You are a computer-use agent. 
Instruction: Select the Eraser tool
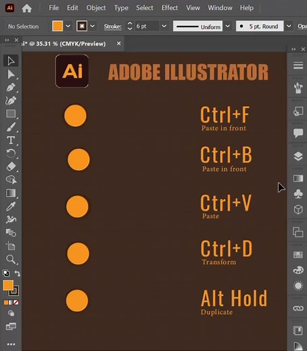pos(11,167)
